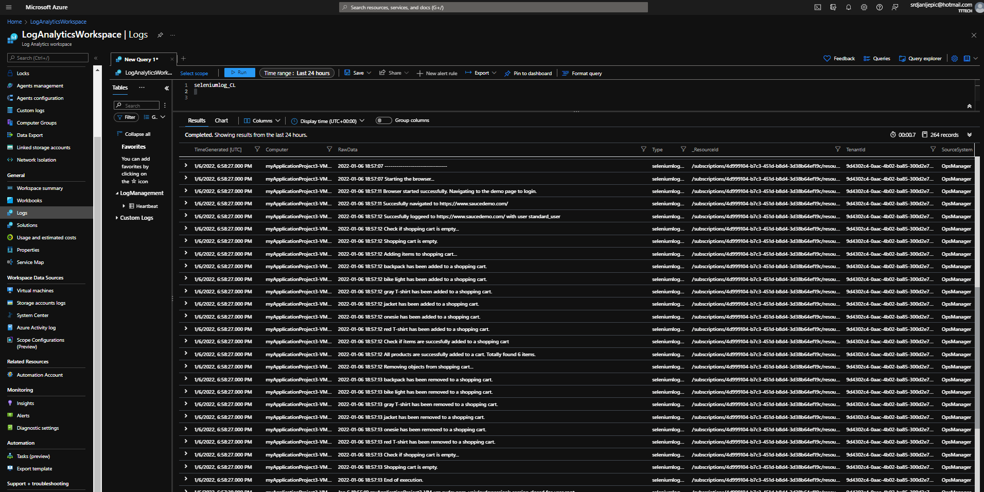Open the Time range Last 24 hours picker
This screenshot has height=492, width=984.
297,73
